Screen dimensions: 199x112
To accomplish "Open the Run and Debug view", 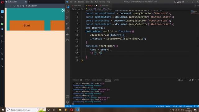I will coord(67,23).
